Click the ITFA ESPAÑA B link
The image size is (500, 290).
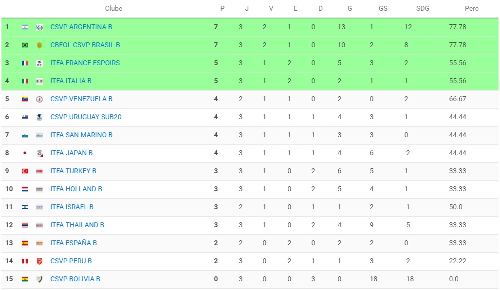point(74,243)
